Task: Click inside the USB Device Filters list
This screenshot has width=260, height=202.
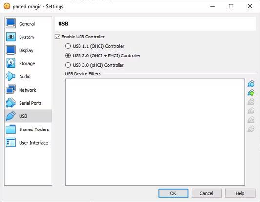Action: coord(155,132)
